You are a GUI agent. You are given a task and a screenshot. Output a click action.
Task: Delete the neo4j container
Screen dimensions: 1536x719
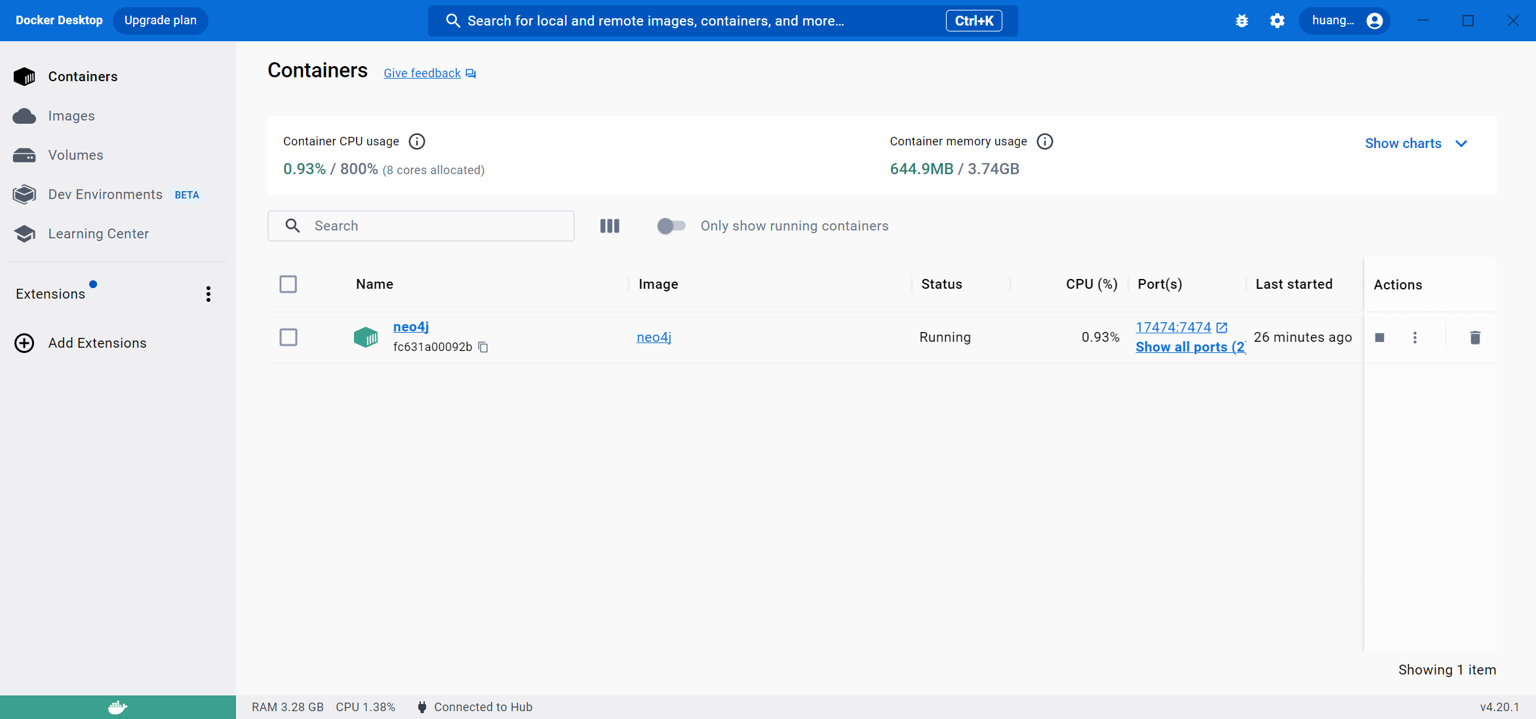pos(1475,337)
